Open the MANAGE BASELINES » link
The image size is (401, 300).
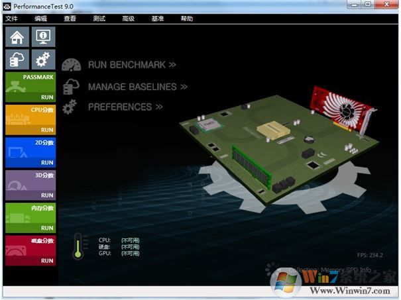[x=137, y=86]
